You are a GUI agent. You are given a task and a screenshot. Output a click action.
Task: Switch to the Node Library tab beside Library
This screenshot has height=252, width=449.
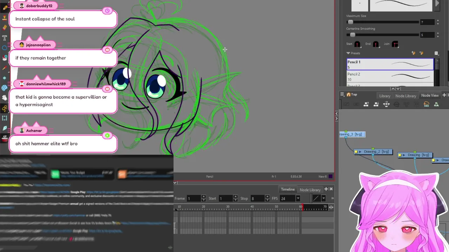406,96
